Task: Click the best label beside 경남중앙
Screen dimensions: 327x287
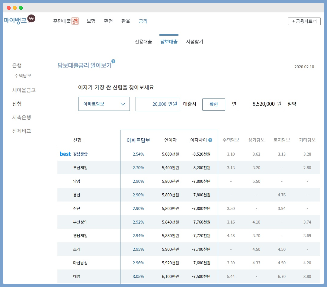Action: [65, 154]
